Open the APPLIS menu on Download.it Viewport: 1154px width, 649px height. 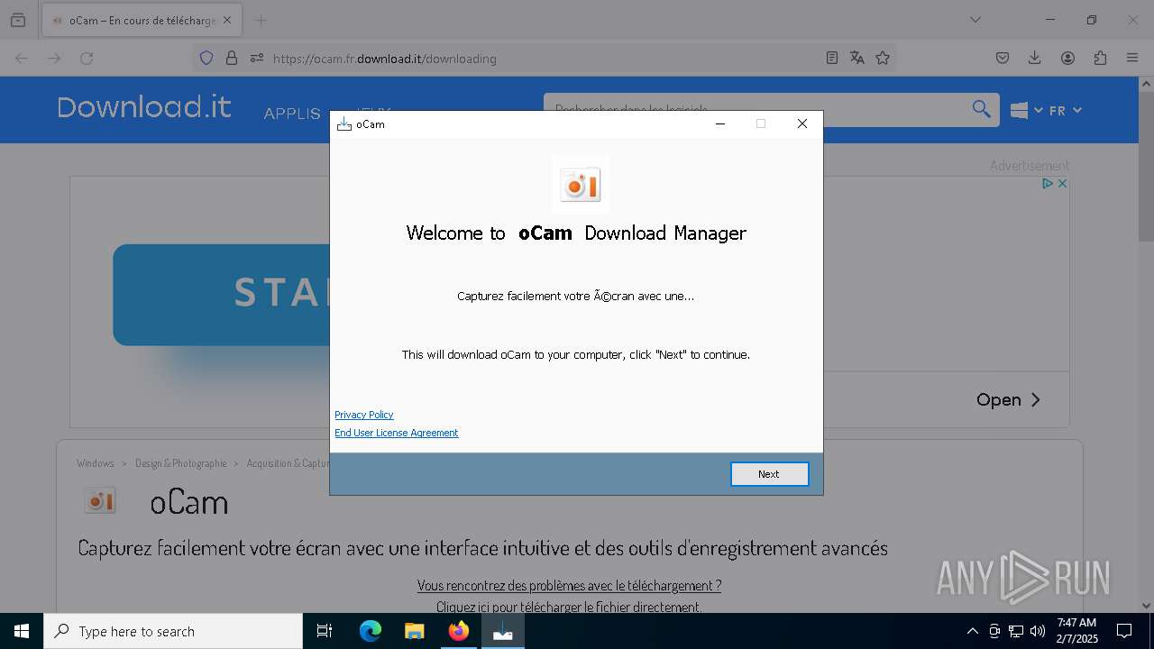pyautogui.click(x=292, y=114)
